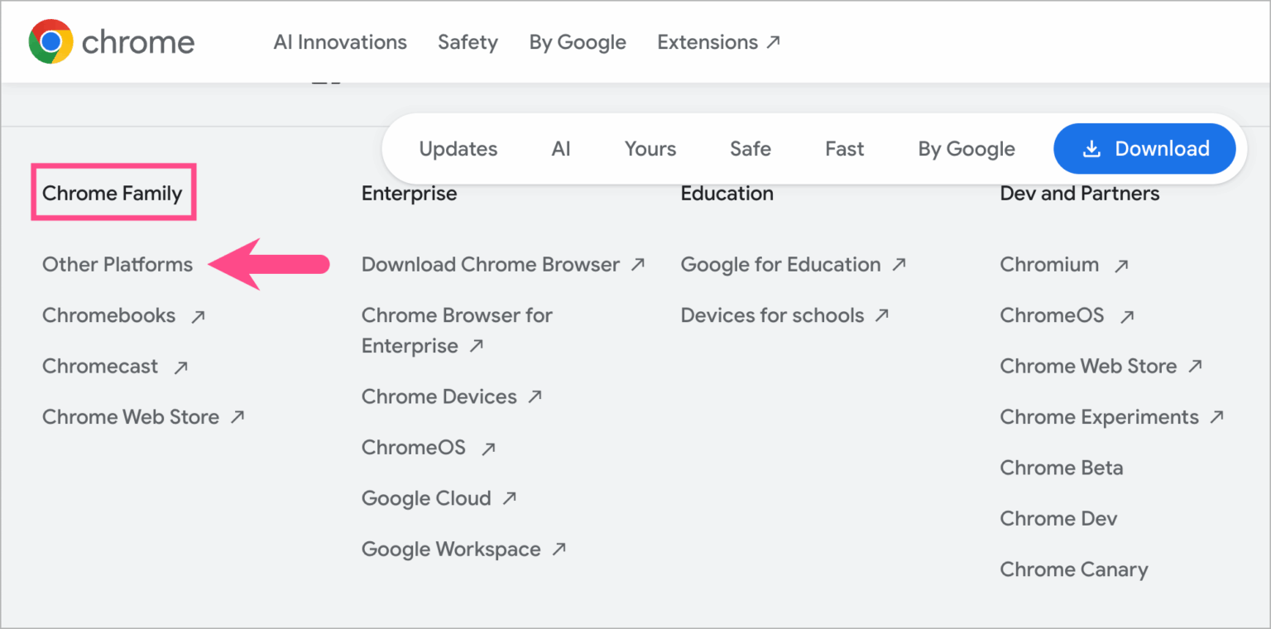Click the Chrome Canary link
Viewport: 1271px width, 629px height.
[x=1073, y=569]
